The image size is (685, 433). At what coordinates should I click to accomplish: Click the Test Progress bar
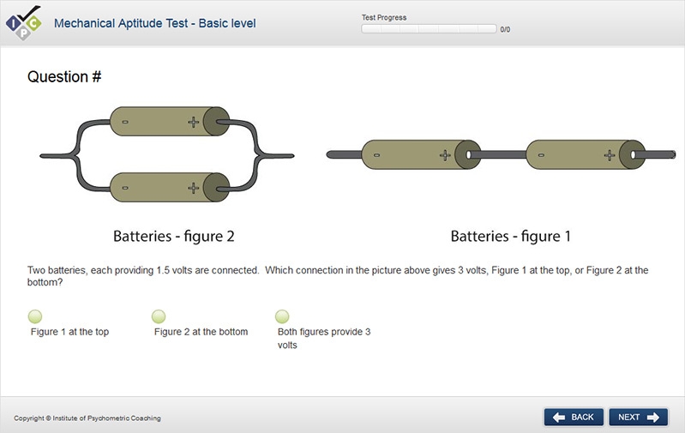click(x=429, y=29)
